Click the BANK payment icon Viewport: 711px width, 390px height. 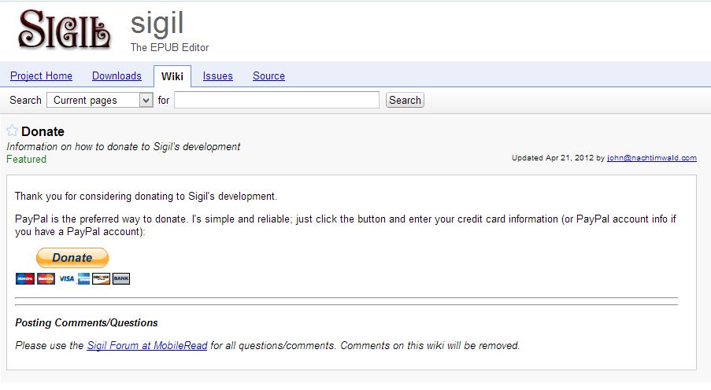[x=121, y=278]
